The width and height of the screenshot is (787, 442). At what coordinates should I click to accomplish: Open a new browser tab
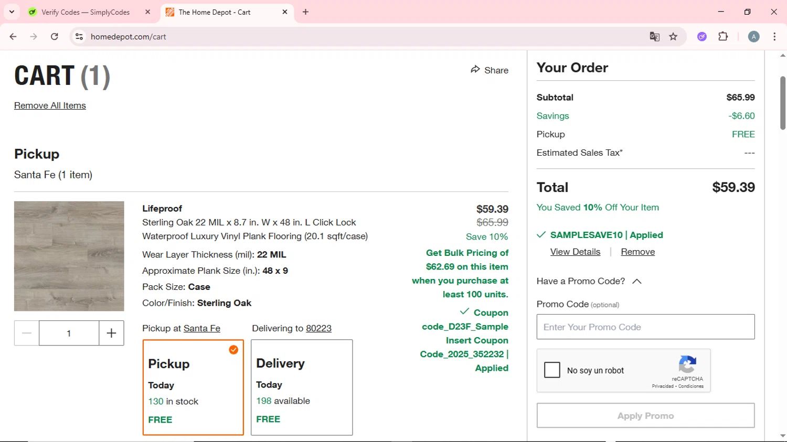pyautogui.click(x=305, y=12)
